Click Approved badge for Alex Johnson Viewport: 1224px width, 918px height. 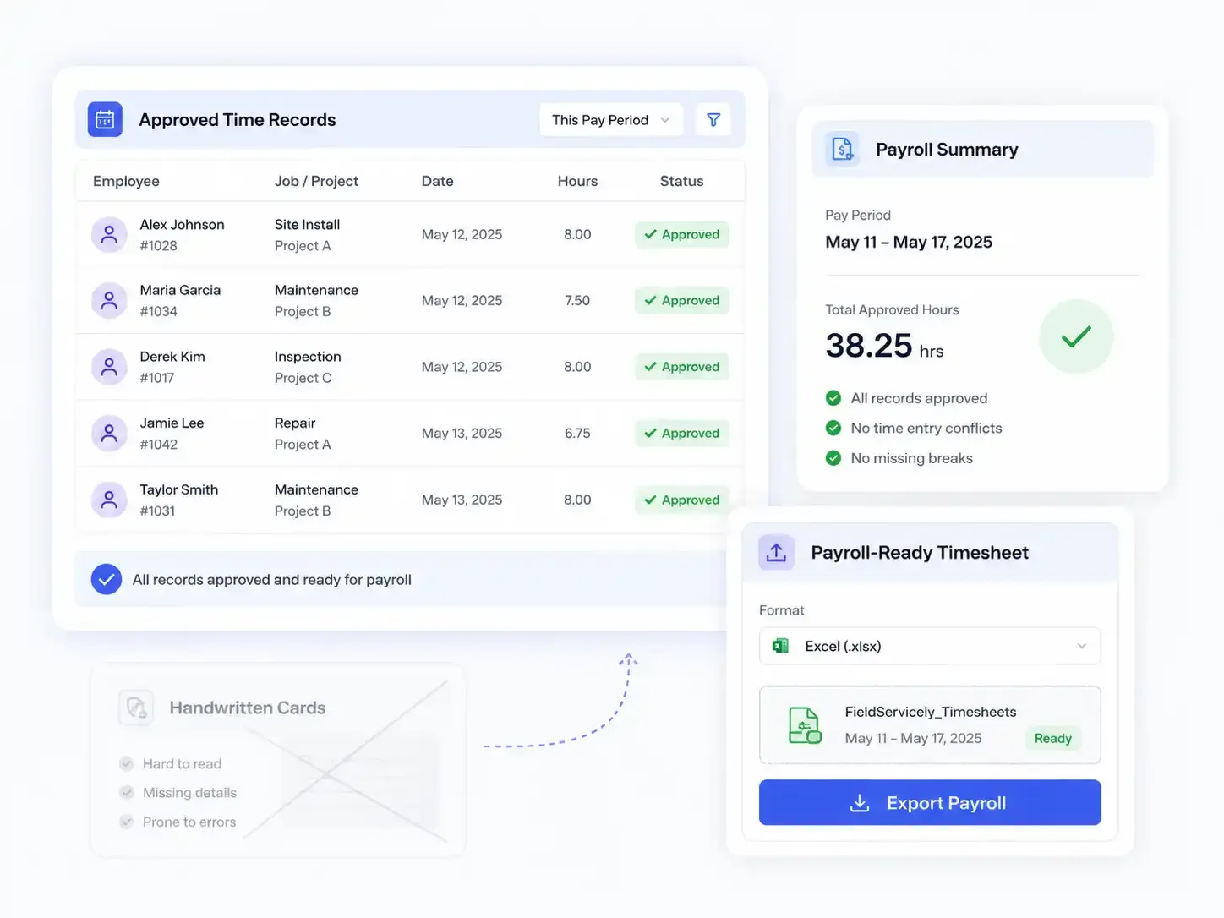[682, 235]
